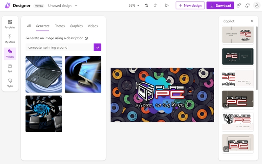262x164 pixels.
Task: Redo the last action
Action: [x=155, y=5]
